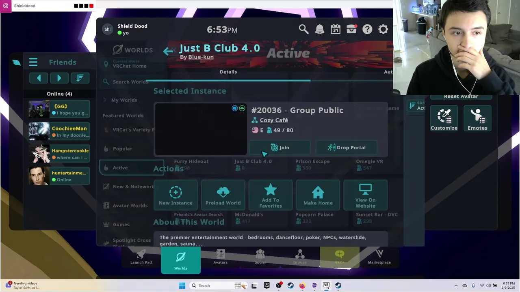Expand the My Worlds category
The image size is (520, 292).
click(124, 100)
